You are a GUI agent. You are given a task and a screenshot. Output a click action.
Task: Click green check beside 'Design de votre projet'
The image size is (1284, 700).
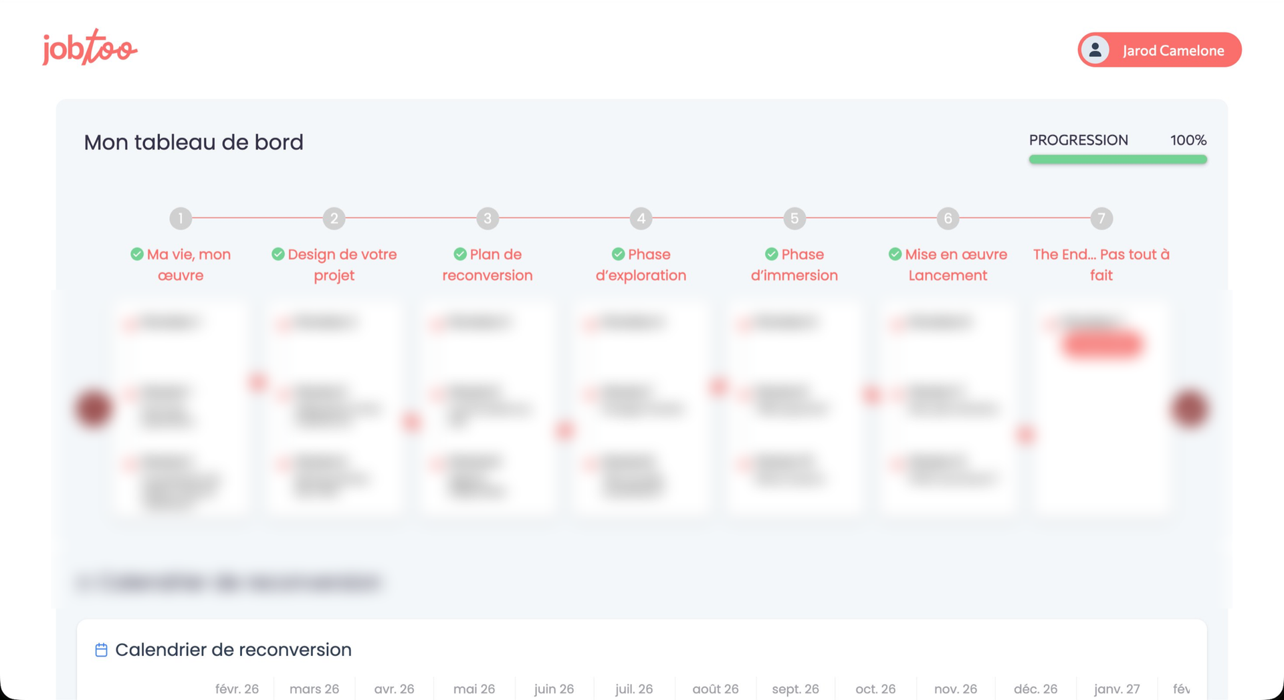click(x=278, y=254)
